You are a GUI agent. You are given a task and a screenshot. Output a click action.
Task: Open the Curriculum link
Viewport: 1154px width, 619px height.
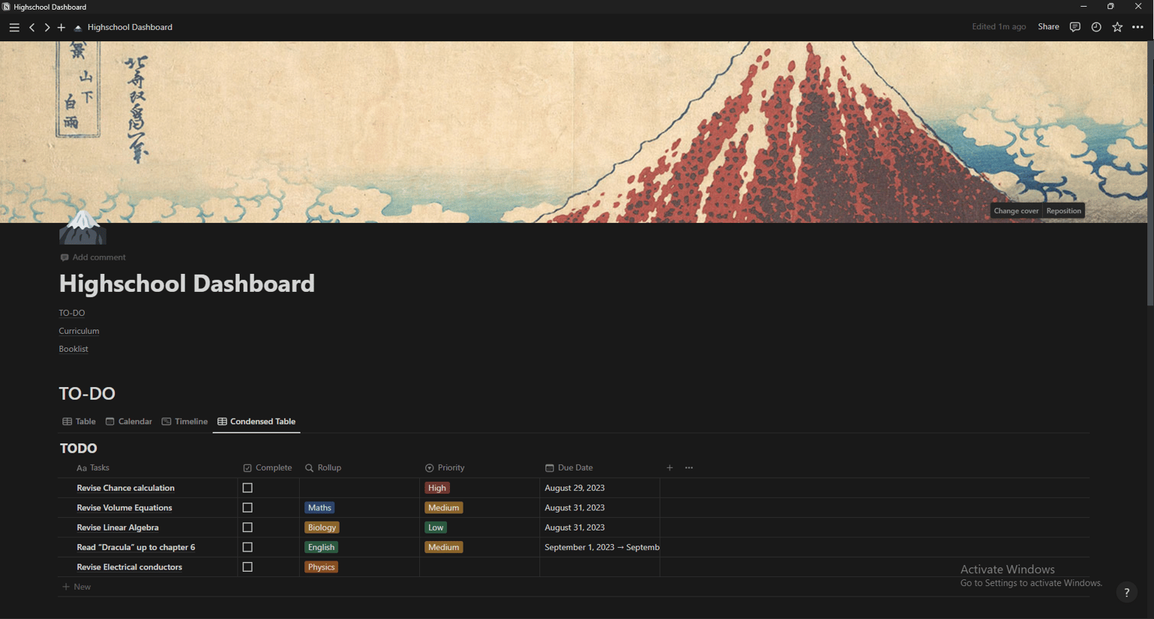[79, 331]
